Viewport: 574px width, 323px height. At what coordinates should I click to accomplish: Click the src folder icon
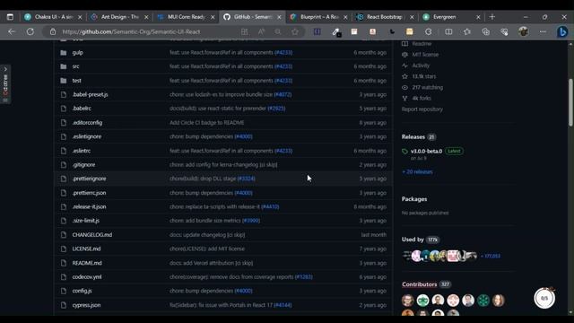(64, 66)
